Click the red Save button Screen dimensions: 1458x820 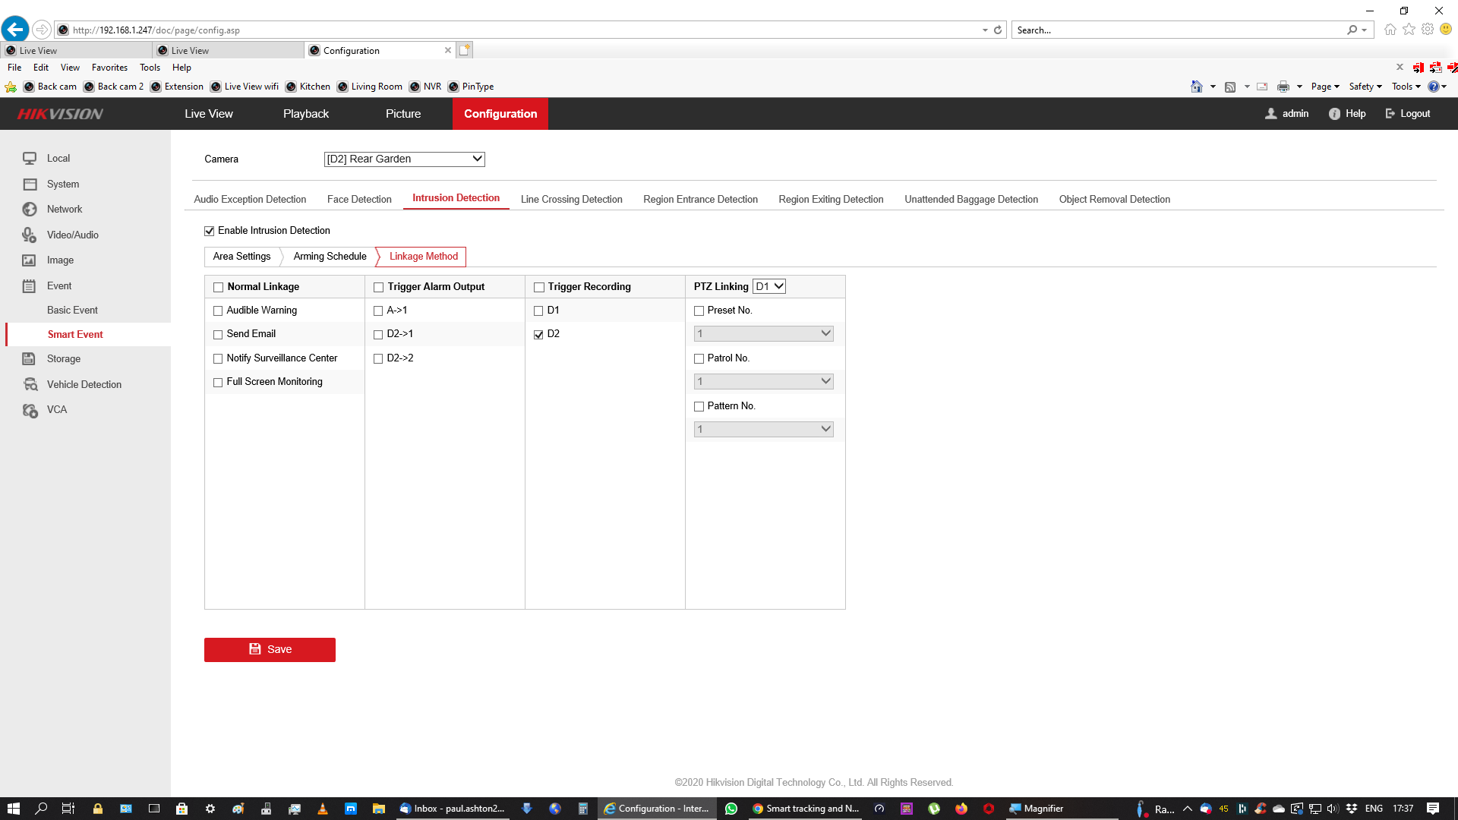[270, 650]
